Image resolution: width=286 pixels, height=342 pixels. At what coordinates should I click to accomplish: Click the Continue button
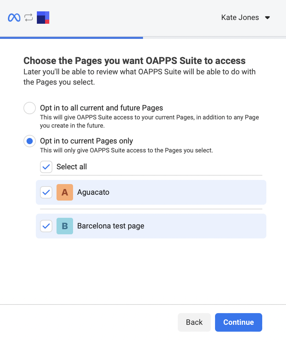pyautogui.click(x=238, y=322)
